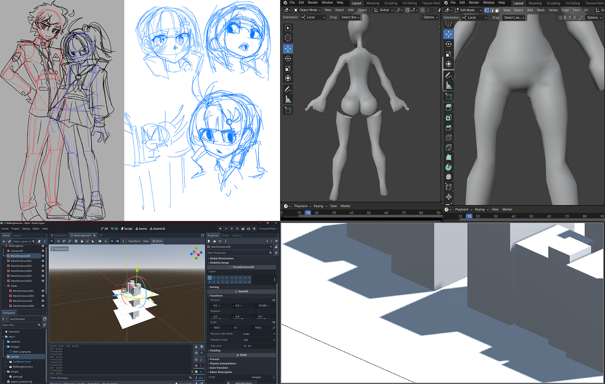Open the Vertex menu in right Blender window
This screenshot has width=605, height=384.
coord(553,10)
